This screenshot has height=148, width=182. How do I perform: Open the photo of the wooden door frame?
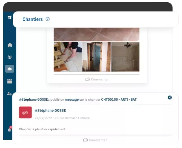[x=96, y=57]
